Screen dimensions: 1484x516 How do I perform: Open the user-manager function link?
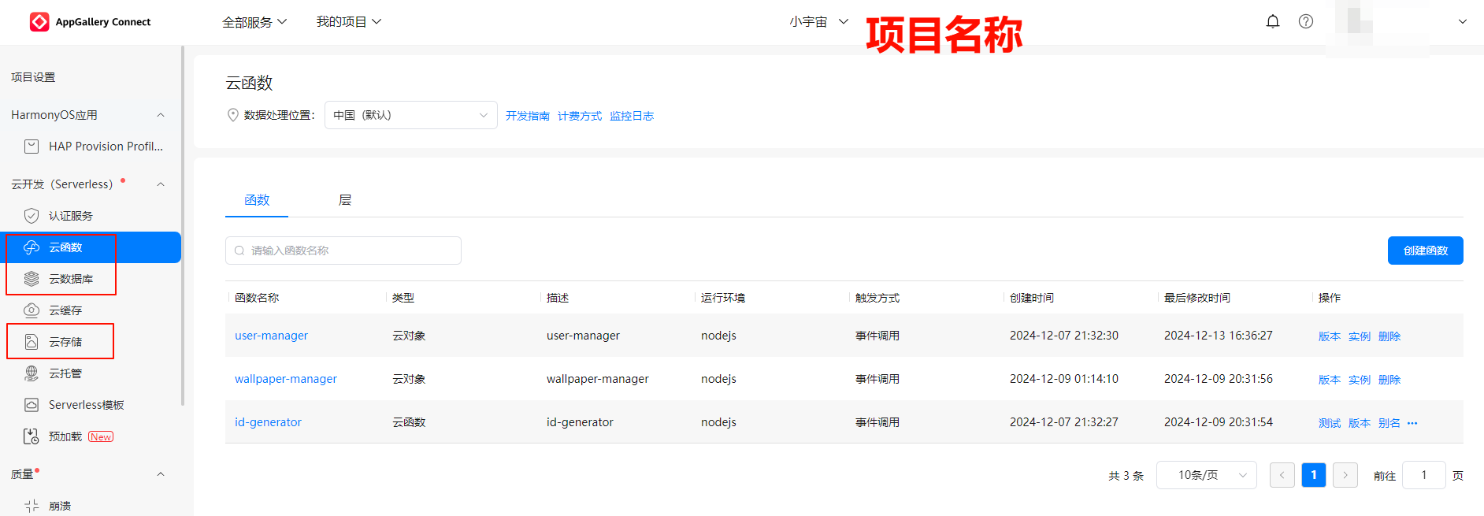[x=271, y=336]
